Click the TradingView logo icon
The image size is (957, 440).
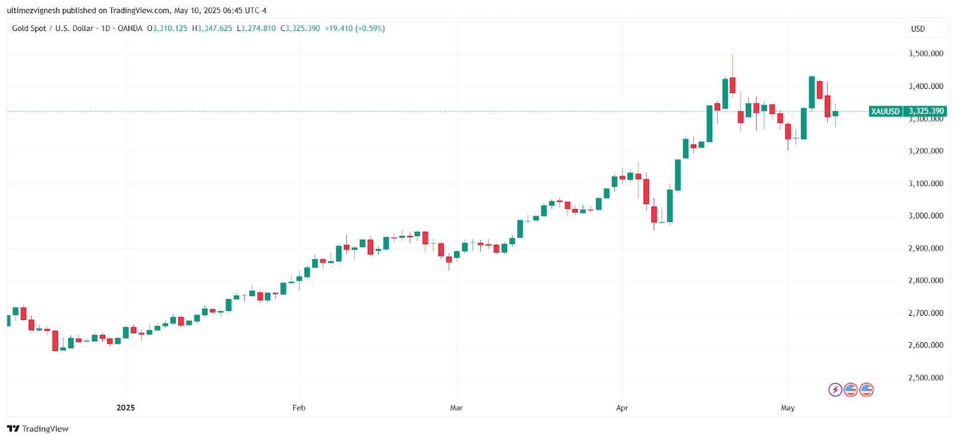[x=13, y=429]
